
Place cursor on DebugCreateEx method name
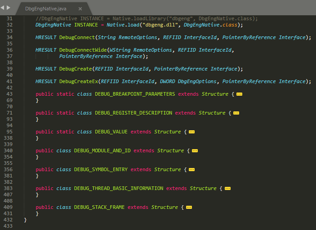pos(79,81)
